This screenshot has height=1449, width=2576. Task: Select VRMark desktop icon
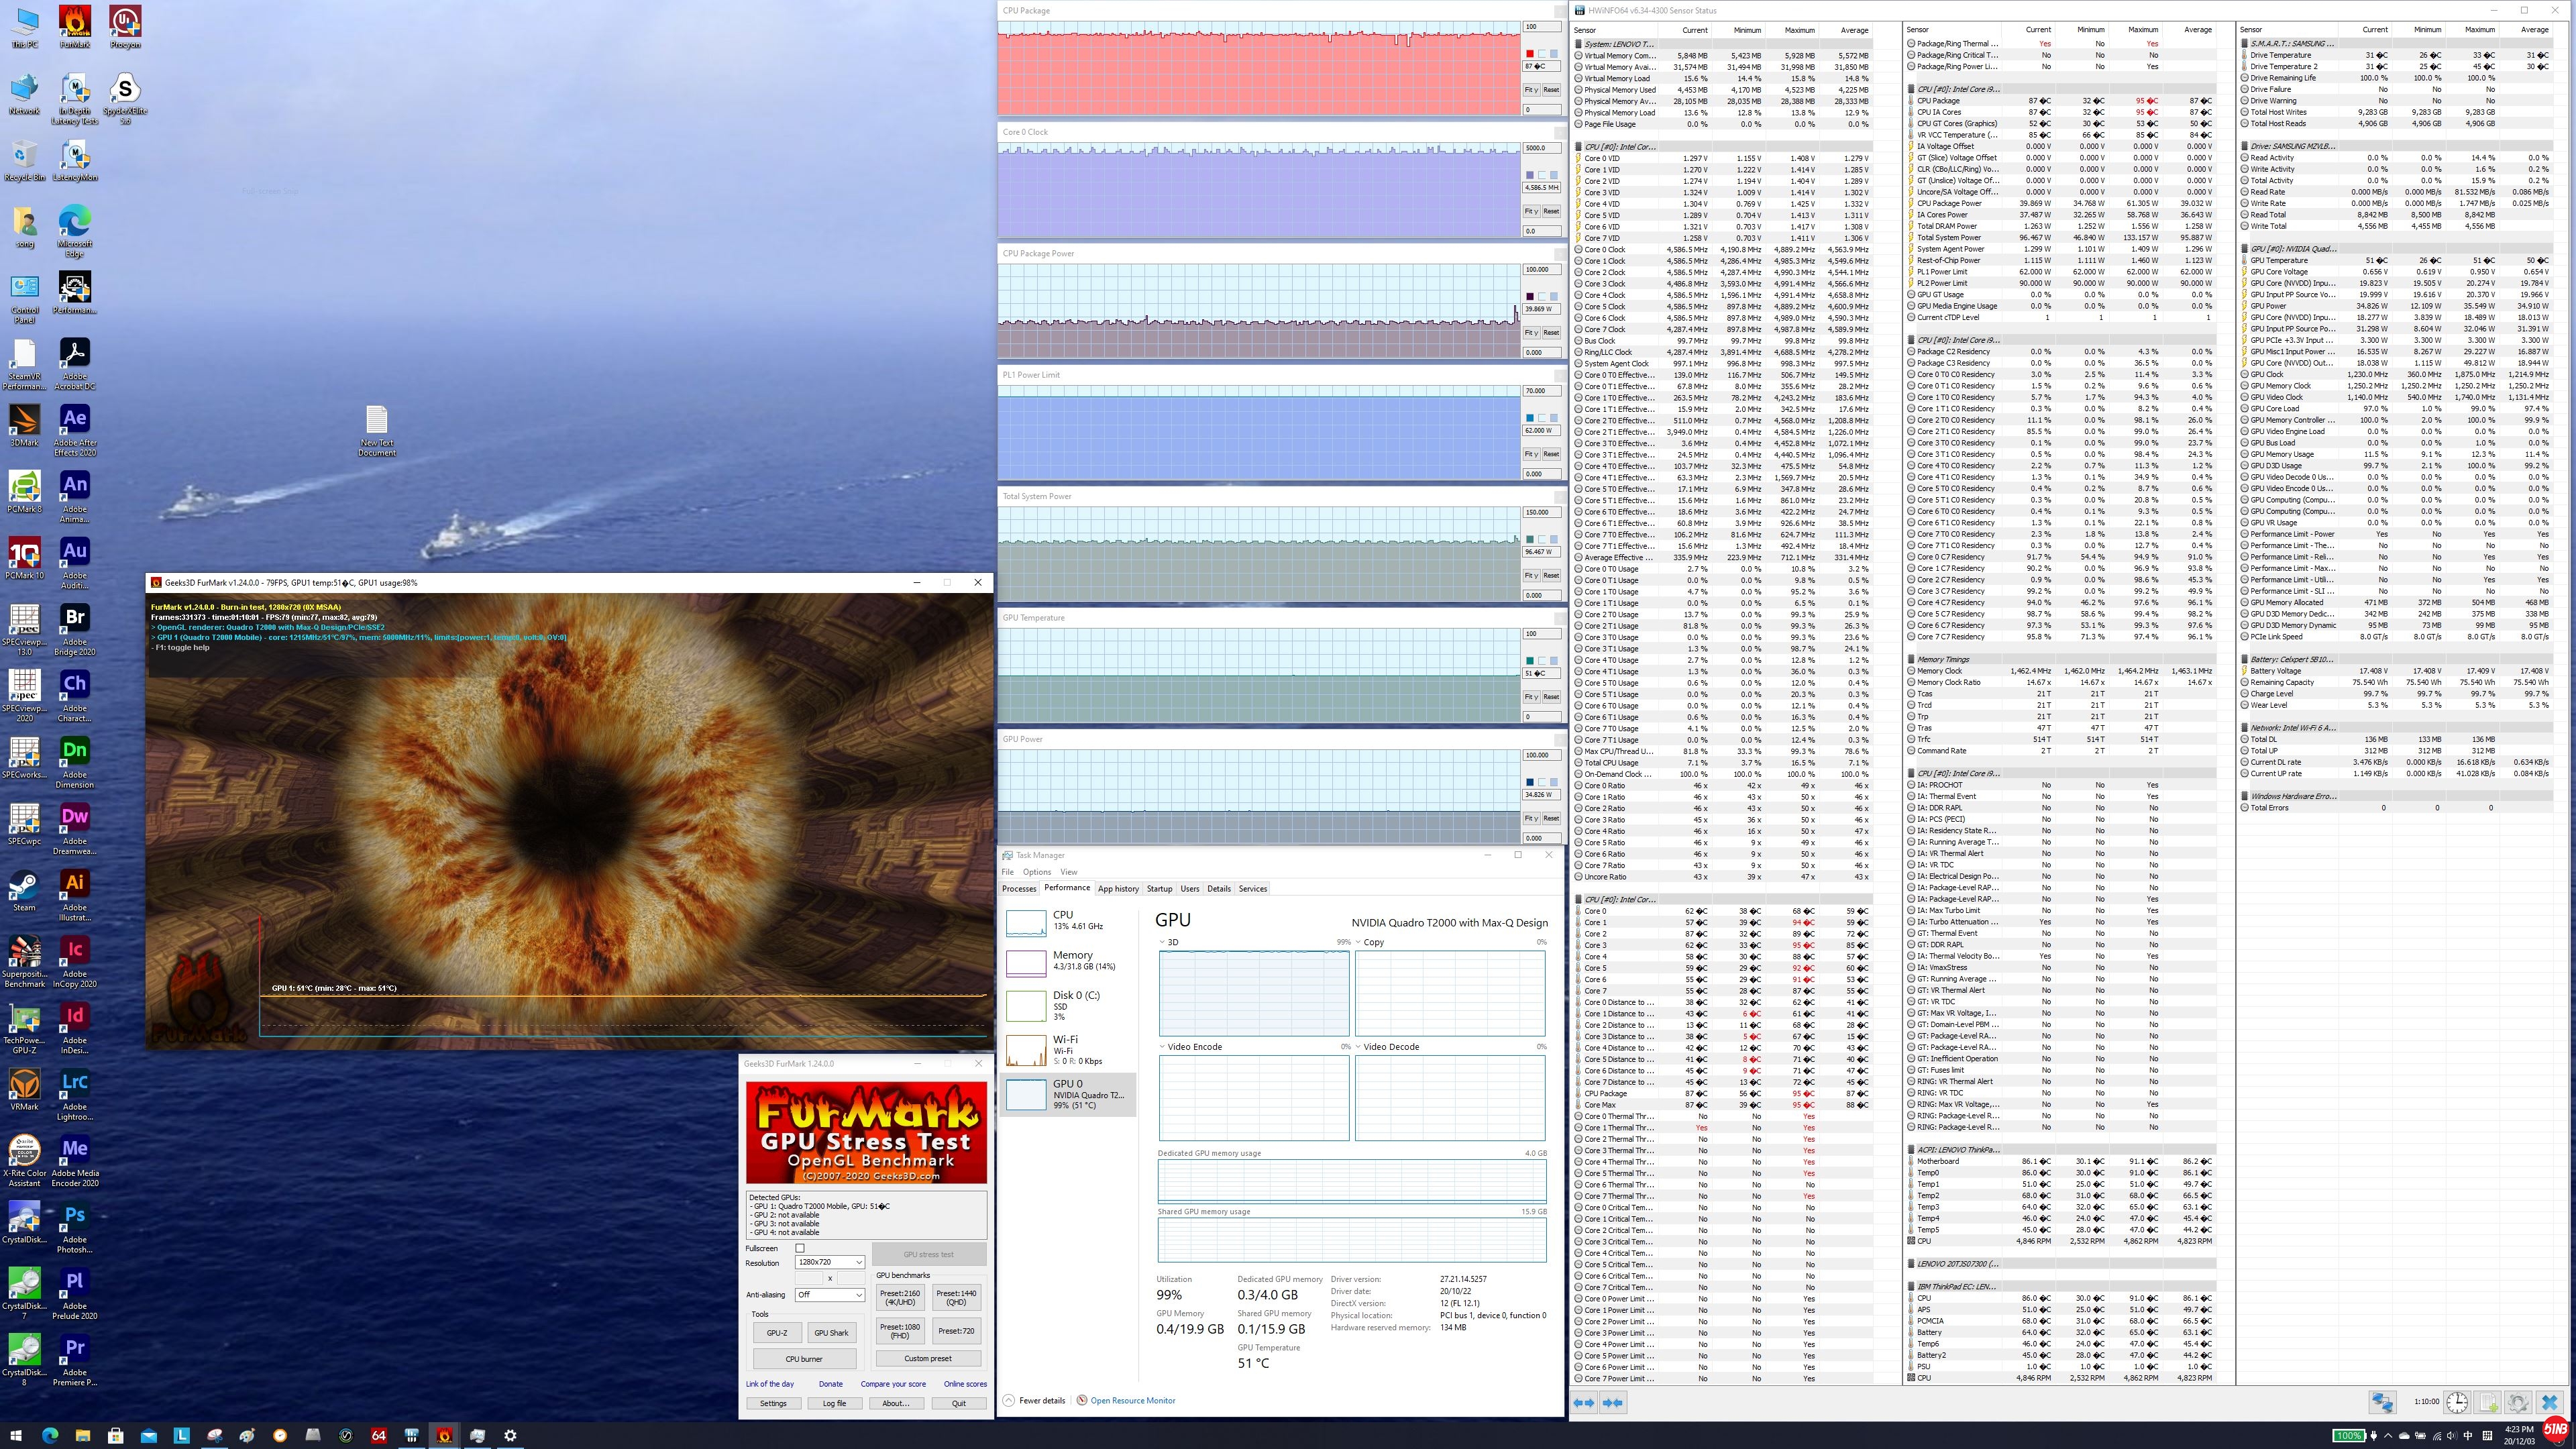(24, 1089)
